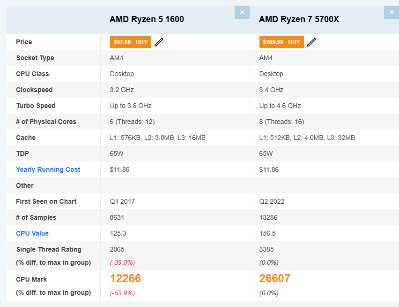The image size is (399, 307).
Task: Click the CPU Class row label
Action: tap(32, 74)
